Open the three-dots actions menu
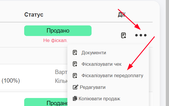This screenshot has height=106, width=169. tap(141, 35)
